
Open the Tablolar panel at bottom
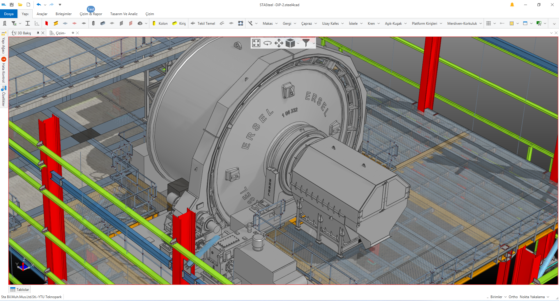click(20, 289)
